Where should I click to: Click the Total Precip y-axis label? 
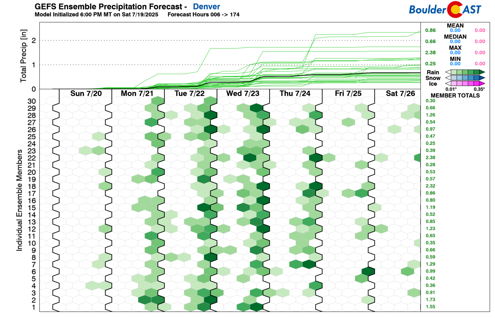(x=23, y=56)
